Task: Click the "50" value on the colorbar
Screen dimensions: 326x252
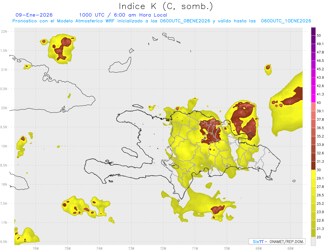Action: pos(319,35)
